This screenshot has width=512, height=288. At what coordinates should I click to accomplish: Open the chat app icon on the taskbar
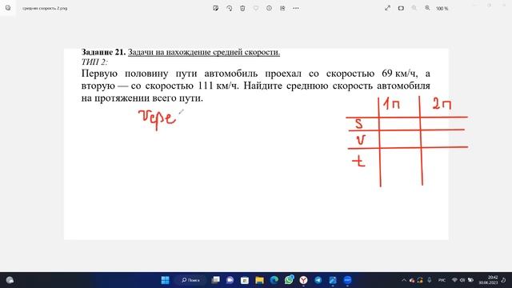230,280
